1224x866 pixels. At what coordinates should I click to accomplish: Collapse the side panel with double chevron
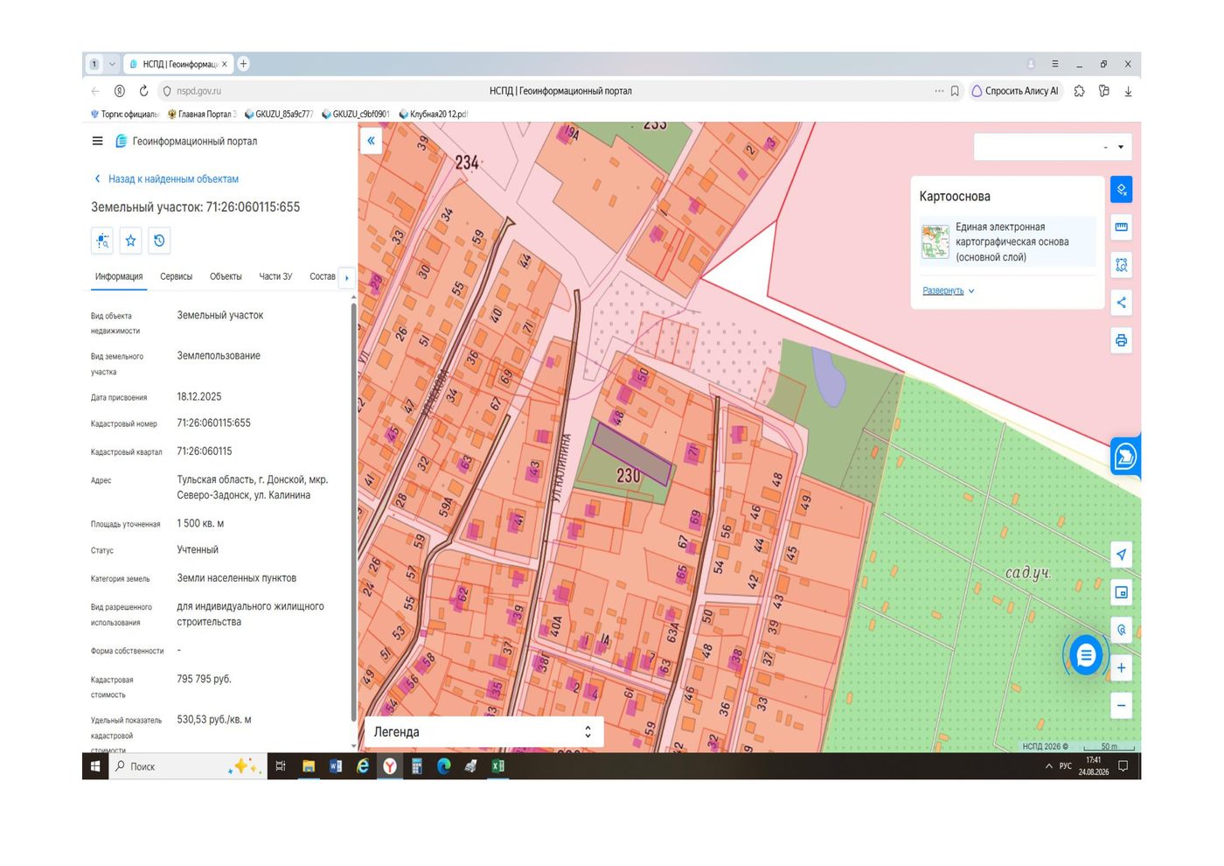pos(371,140)
